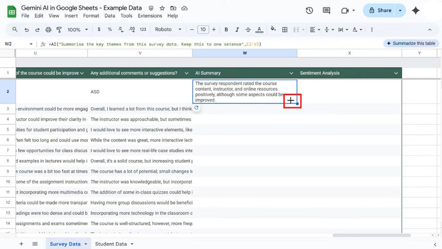Select the Paint format tool
This screenshot has height=249, width=442.
point(59,29)
